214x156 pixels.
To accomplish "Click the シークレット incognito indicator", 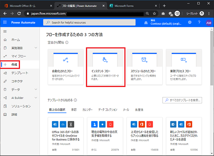I will click(x=195, y=13).
